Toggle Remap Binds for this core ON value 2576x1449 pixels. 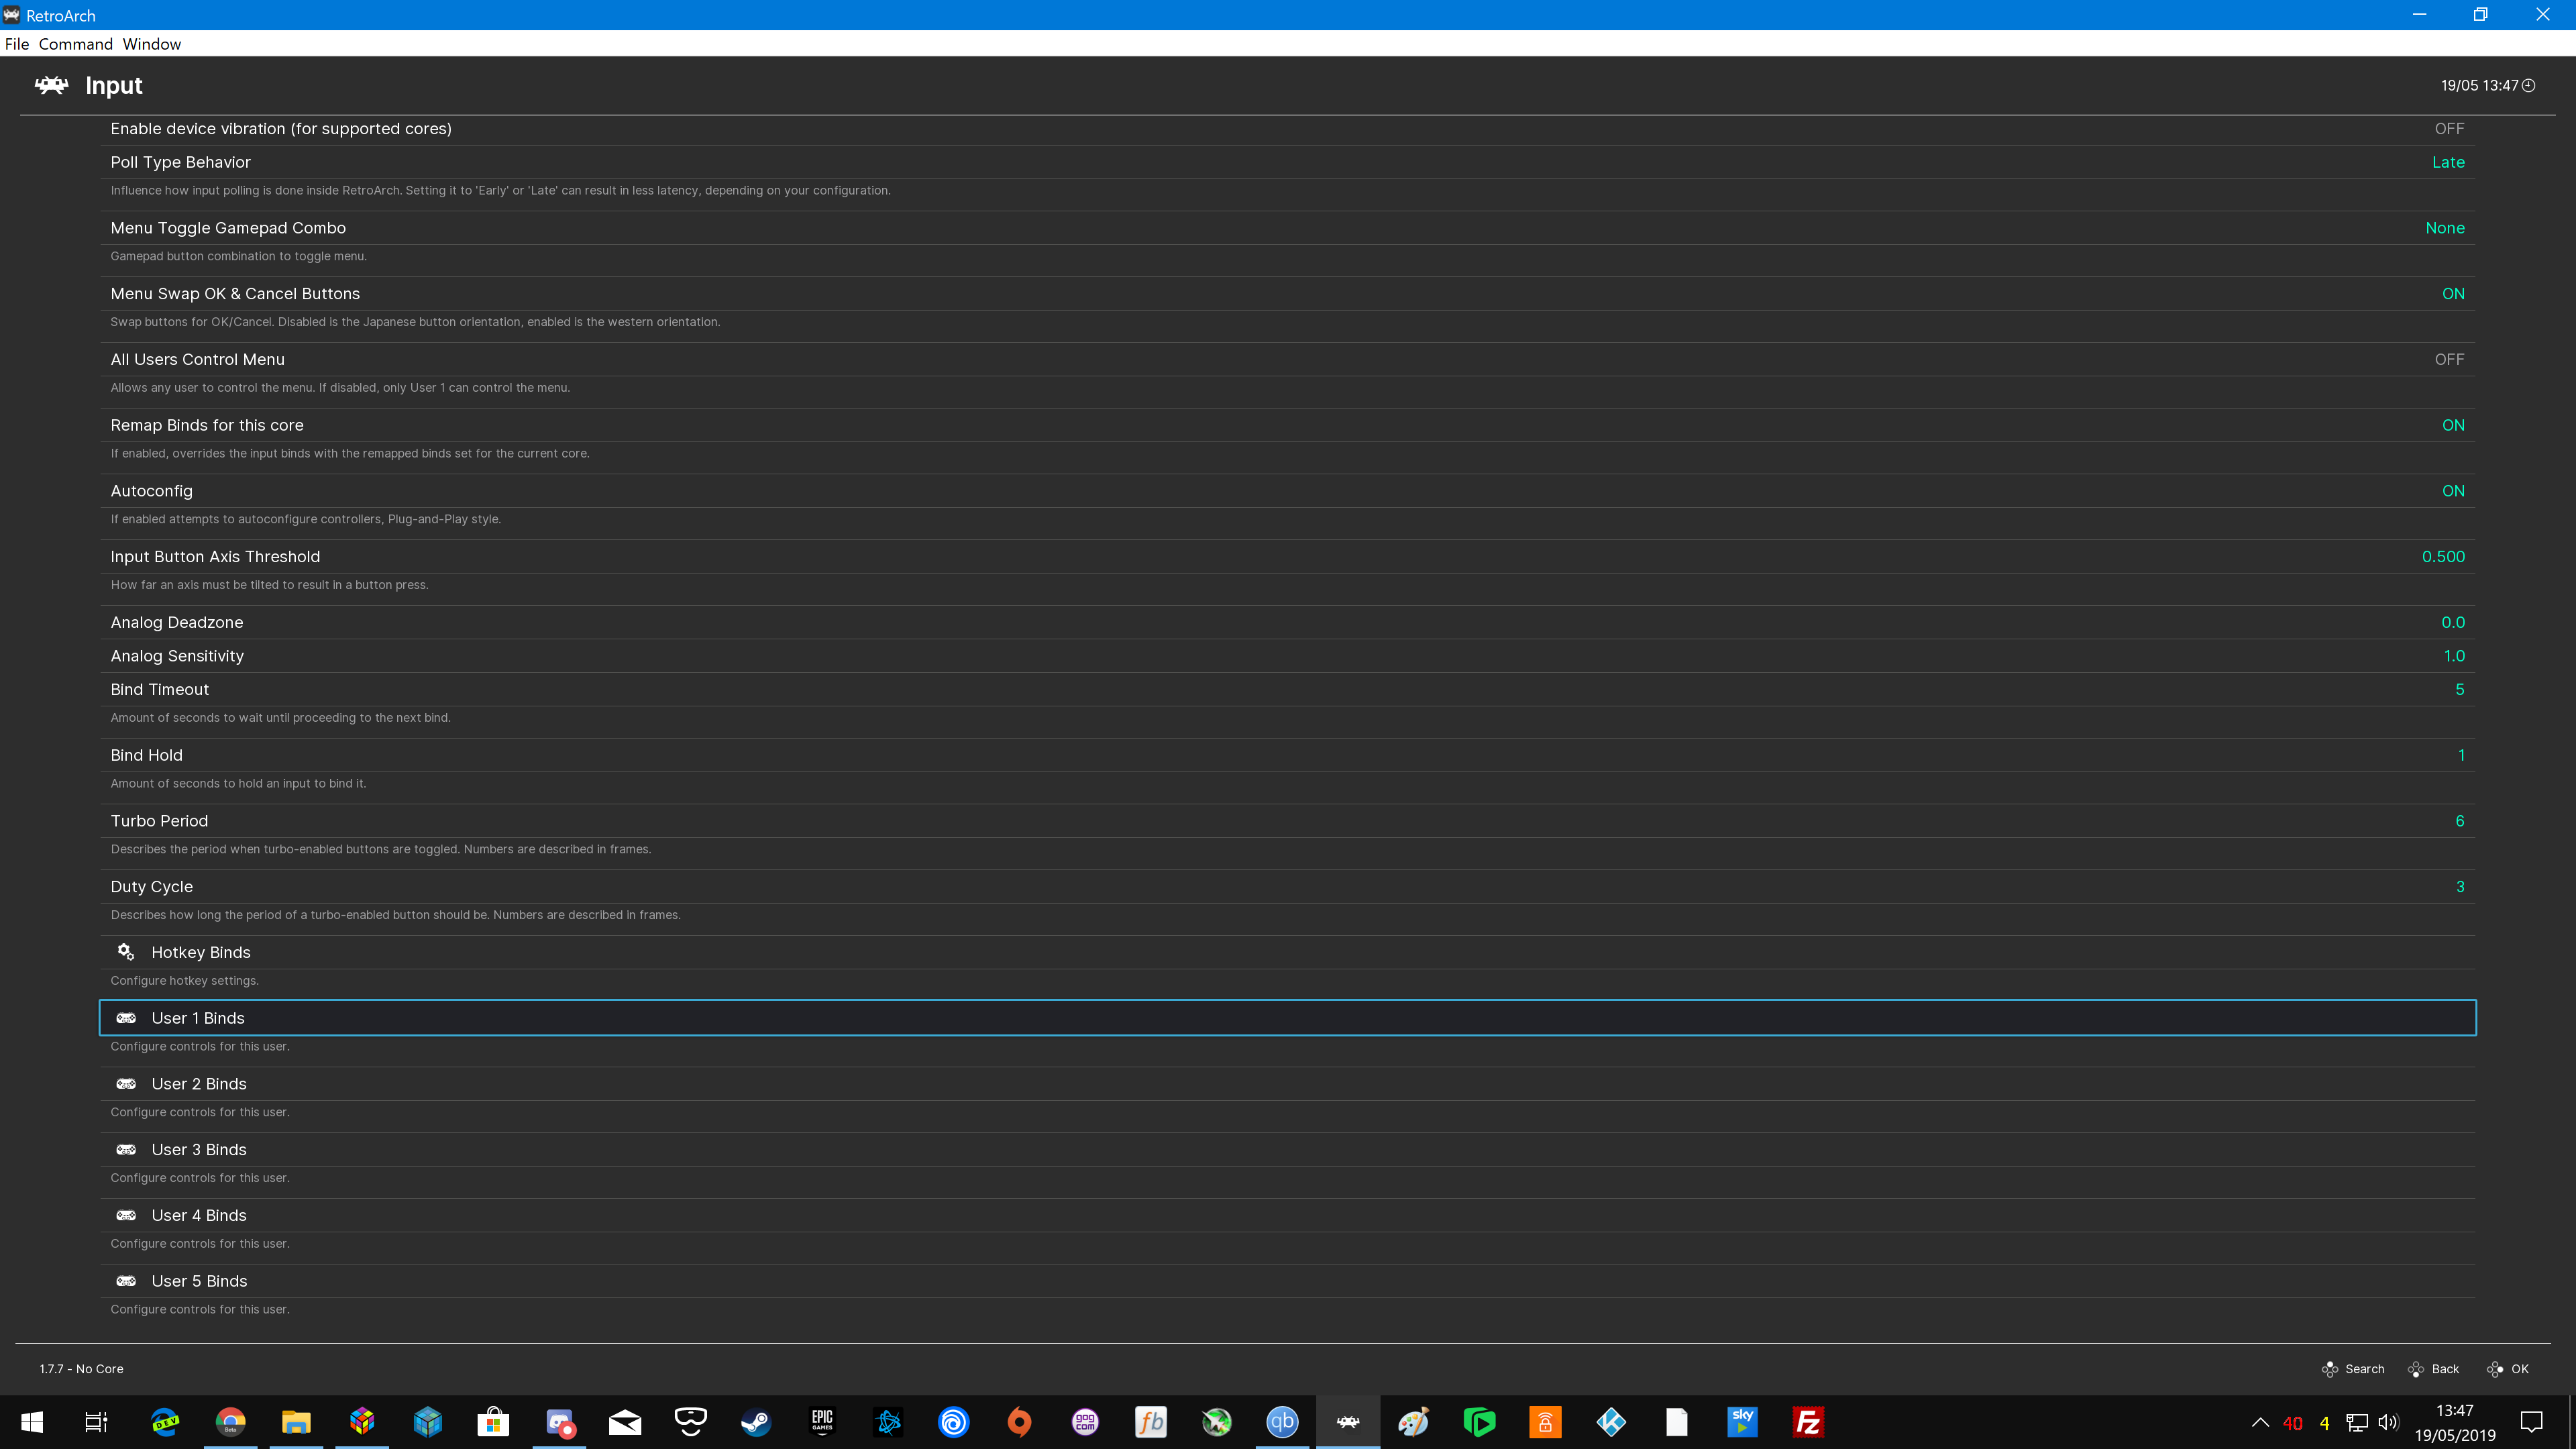click(x=2453, y=425)
